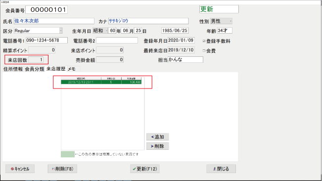This screenshot has height=181, width=322.
Task: Click the birth day field 25
Action: [x=138, y=31]
